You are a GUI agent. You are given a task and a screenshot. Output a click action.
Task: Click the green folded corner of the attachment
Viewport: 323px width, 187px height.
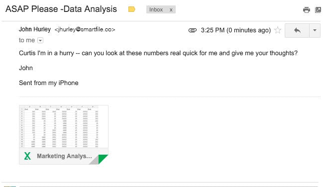pos(103,158)
